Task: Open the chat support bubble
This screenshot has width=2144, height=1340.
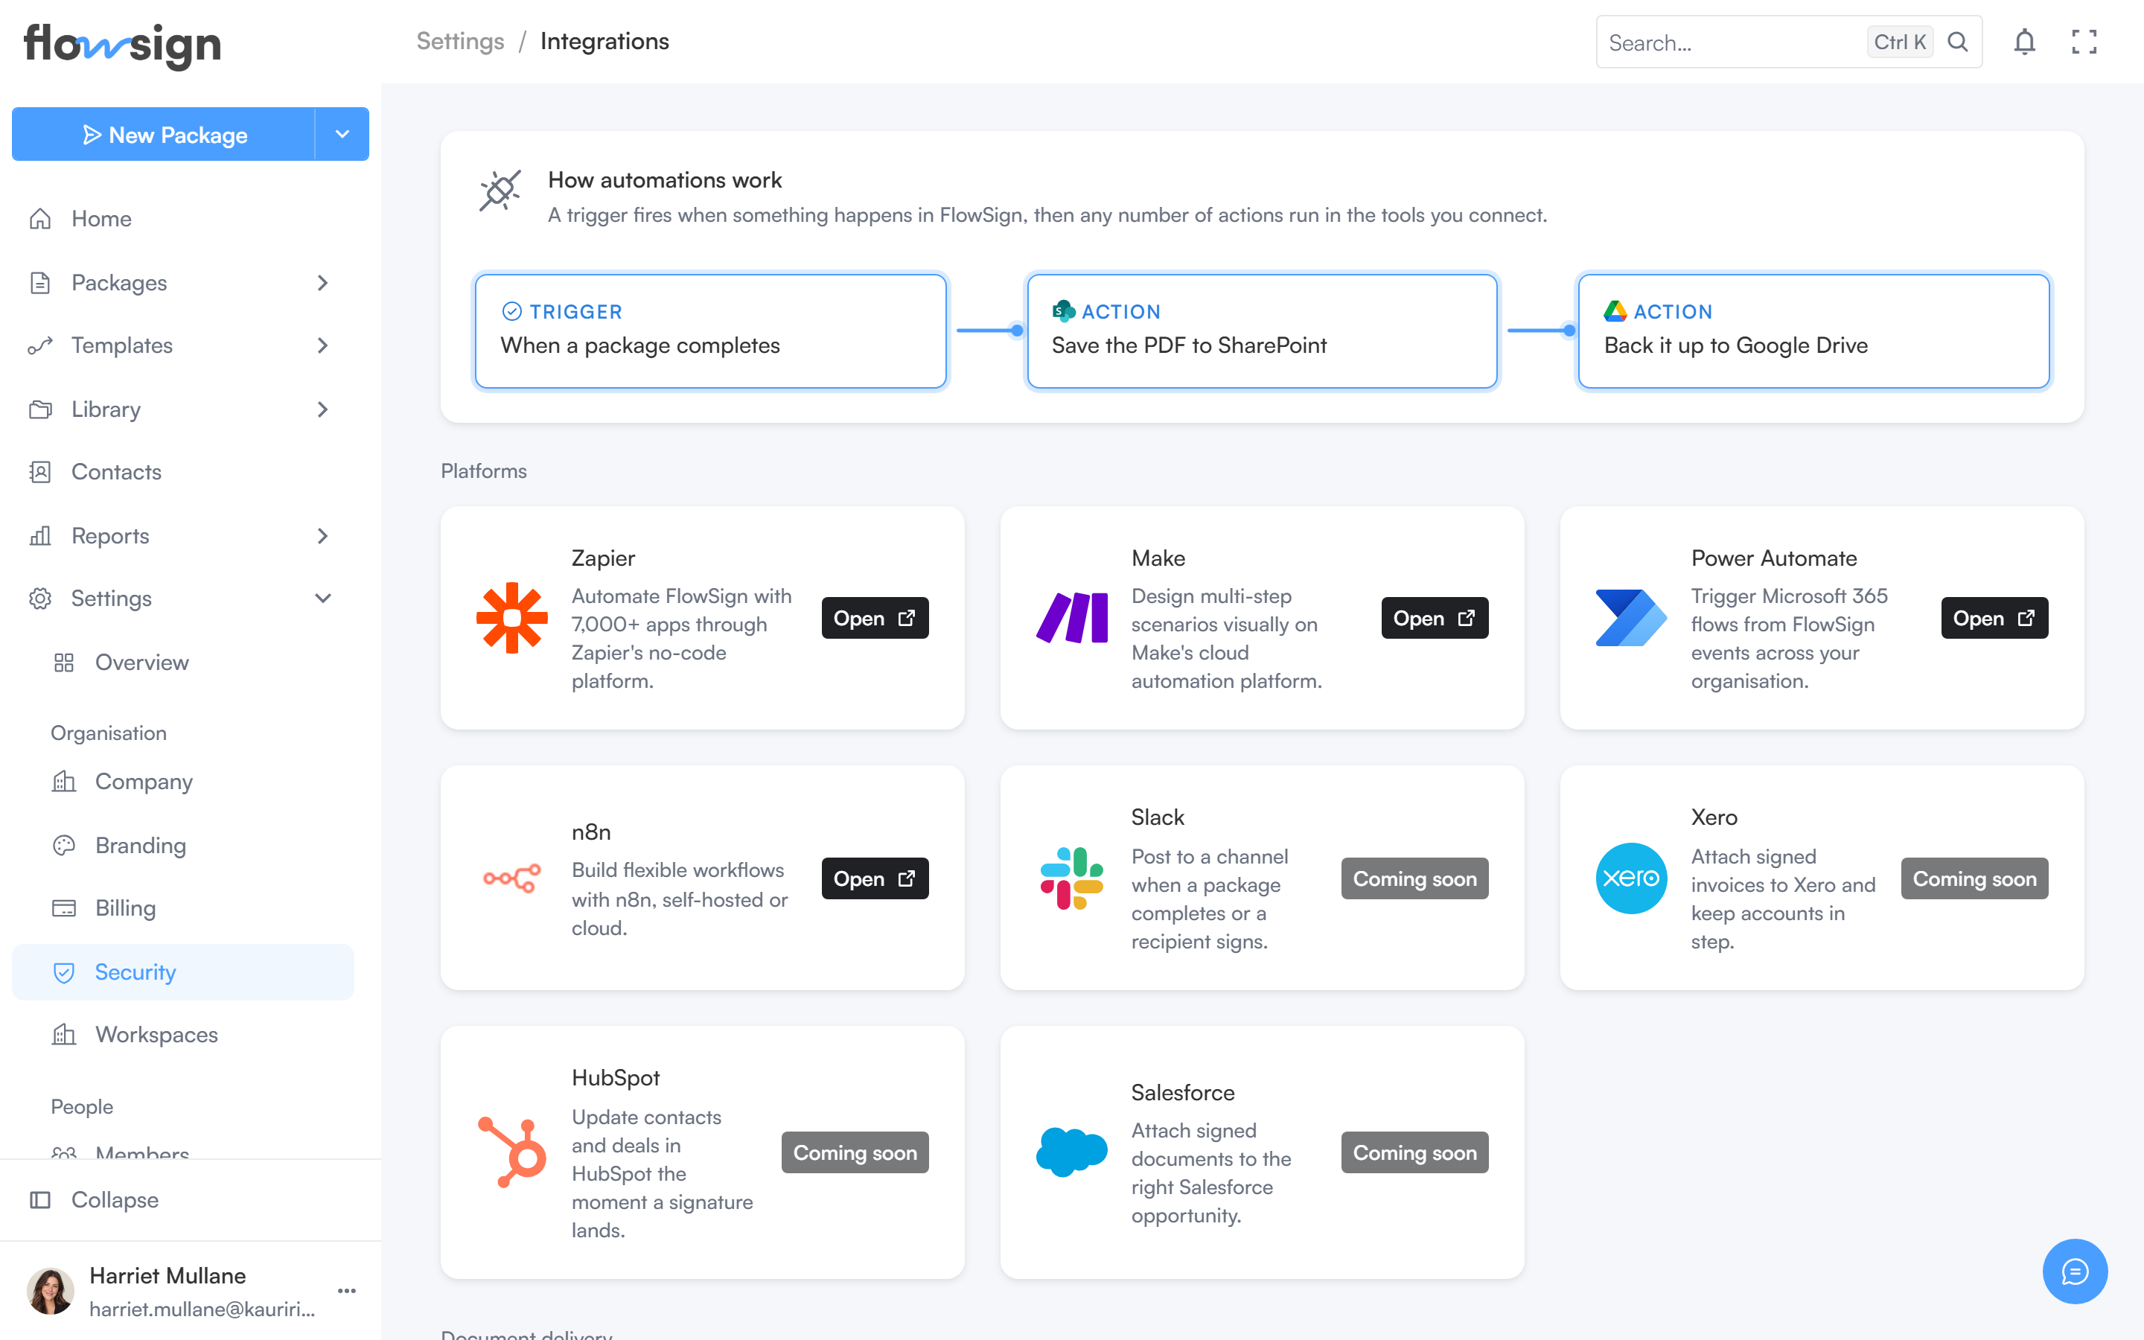Action: [2075, 1271]
